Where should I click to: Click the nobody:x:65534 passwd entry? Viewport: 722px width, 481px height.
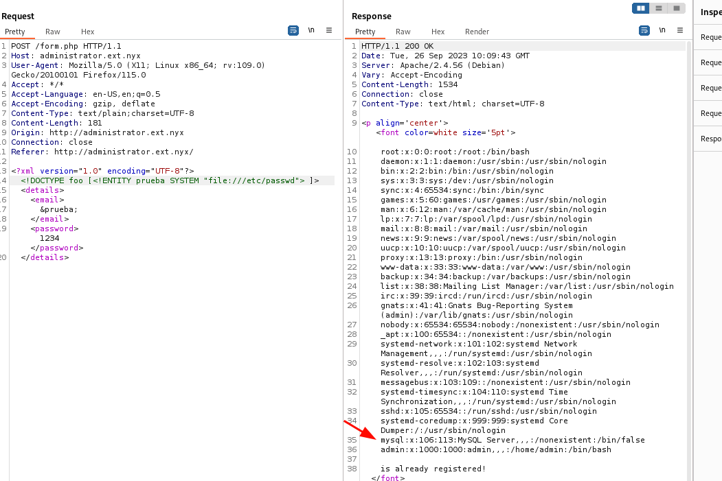pyautogui.click(x=520, y=325)
